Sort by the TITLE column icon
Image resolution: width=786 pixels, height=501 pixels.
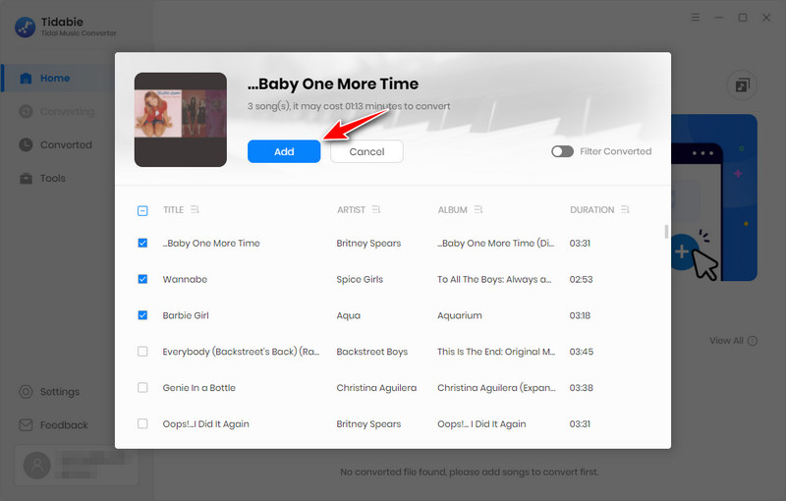195,209
